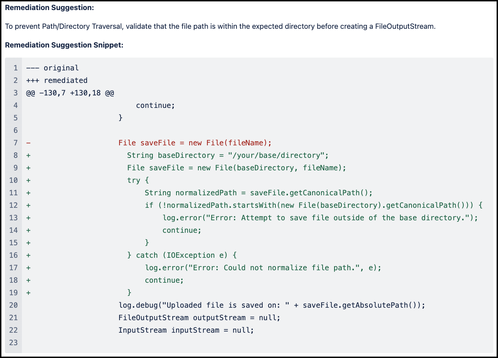The image size is (498, 358).
Task: Click the minus sign on the removed line
Action: [28, 143]
